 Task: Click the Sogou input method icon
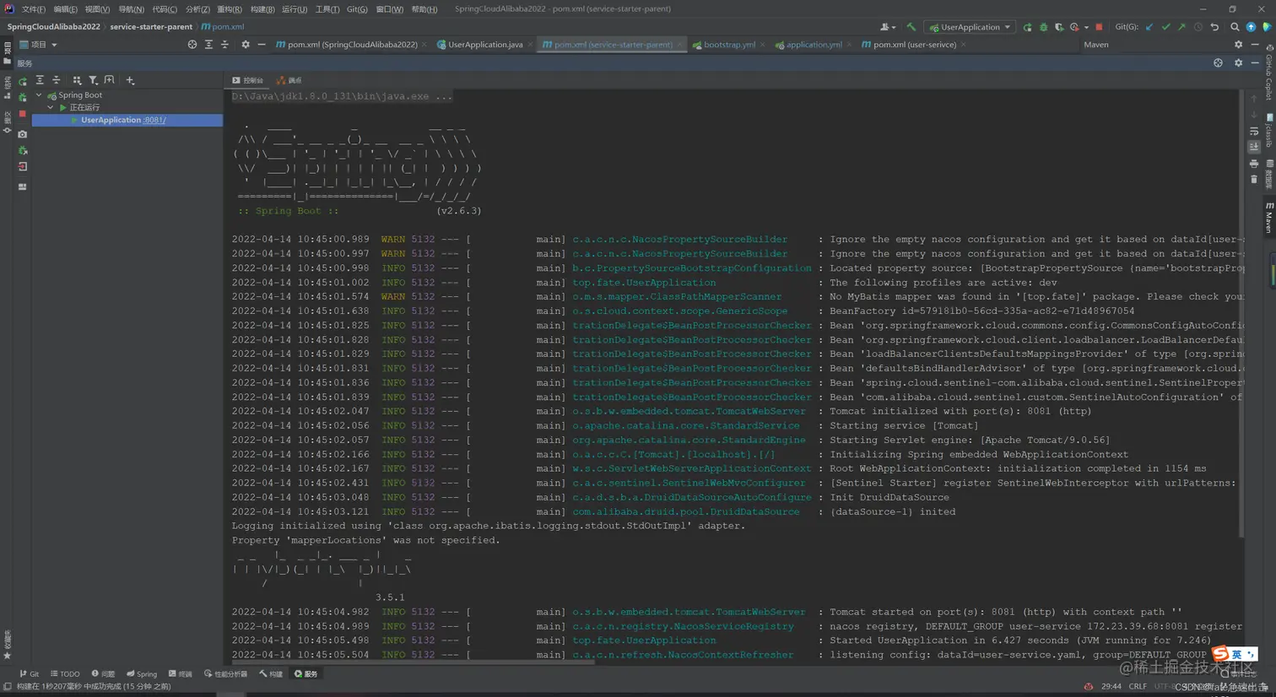[x=1221, y=654]
